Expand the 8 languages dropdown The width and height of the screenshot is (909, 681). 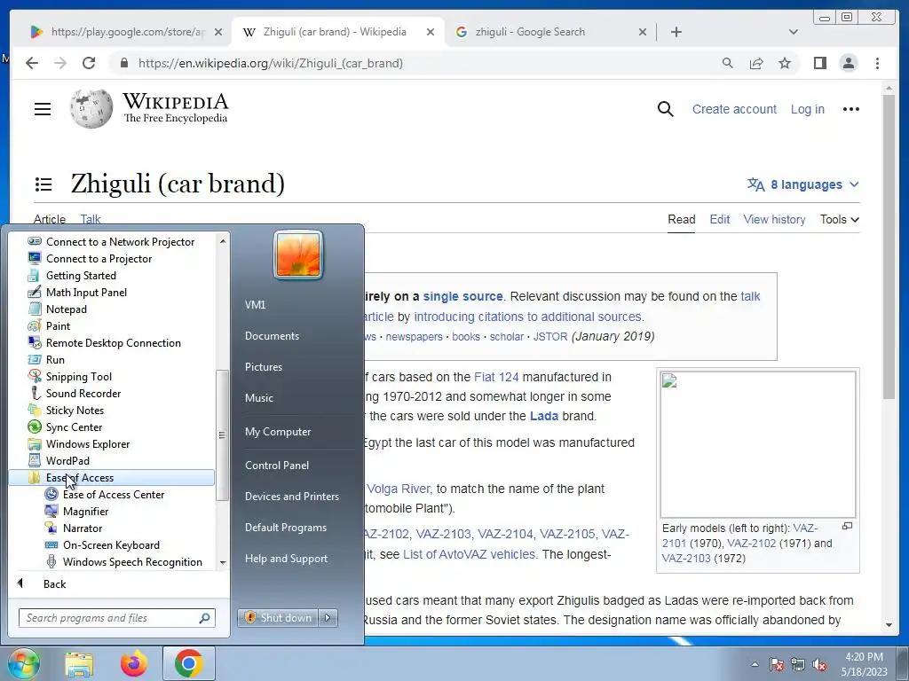point(803,184)
